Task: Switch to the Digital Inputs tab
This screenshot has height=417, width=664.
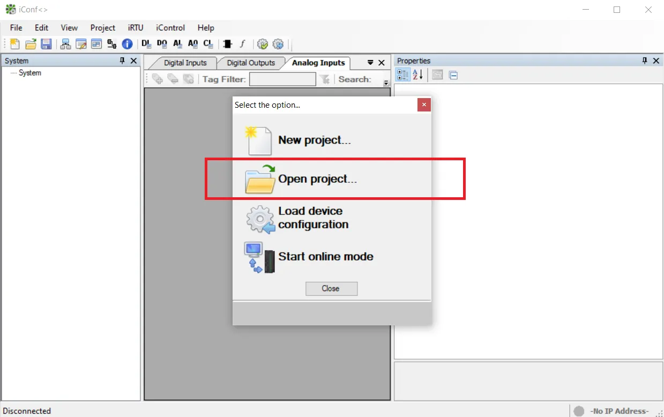Action: point(185,63)
